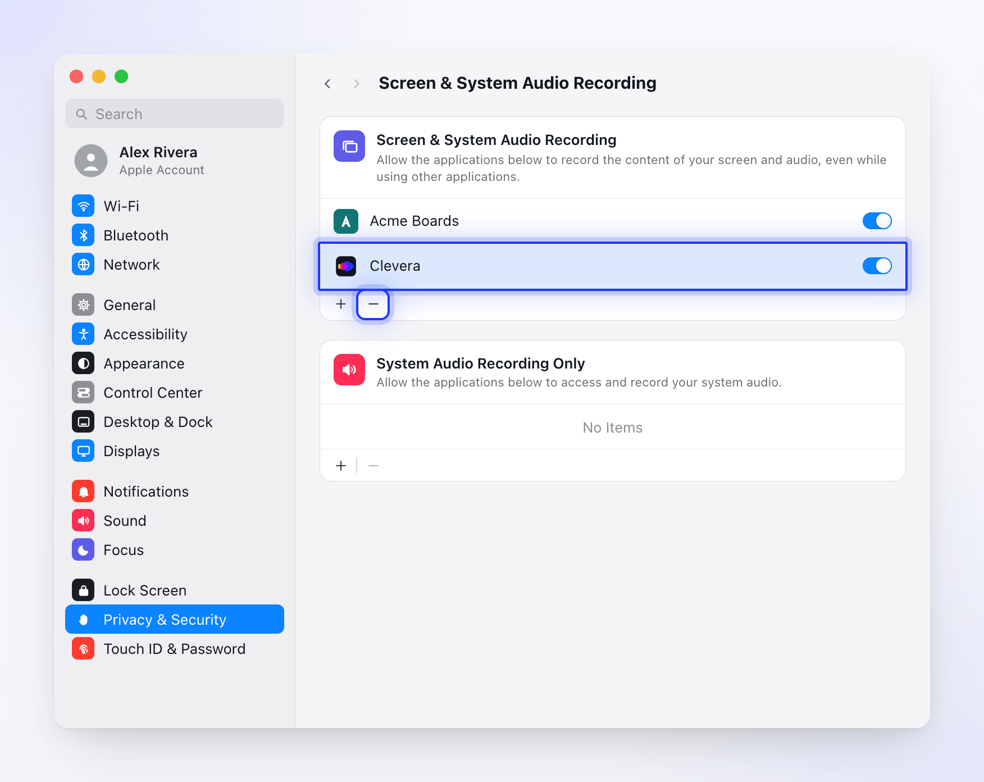Disable screen recording for Acme Boards
This screenshot has height=782, width=984.
coord(877,221)
